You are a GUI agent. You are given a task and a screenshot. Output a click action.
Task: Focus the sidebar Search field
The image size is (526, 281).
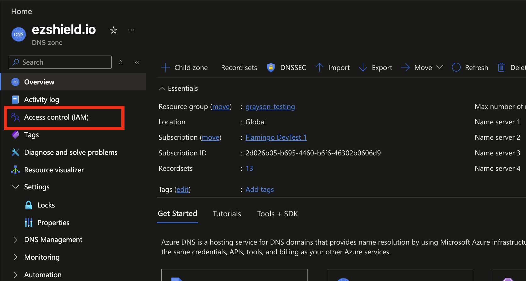click(60, 62)
